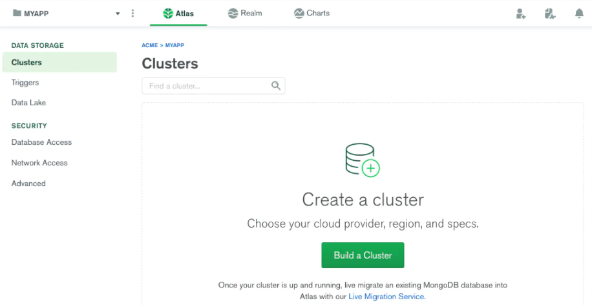Click the Build a Cluster button
The image size is (592, 305).
(363, 255)
